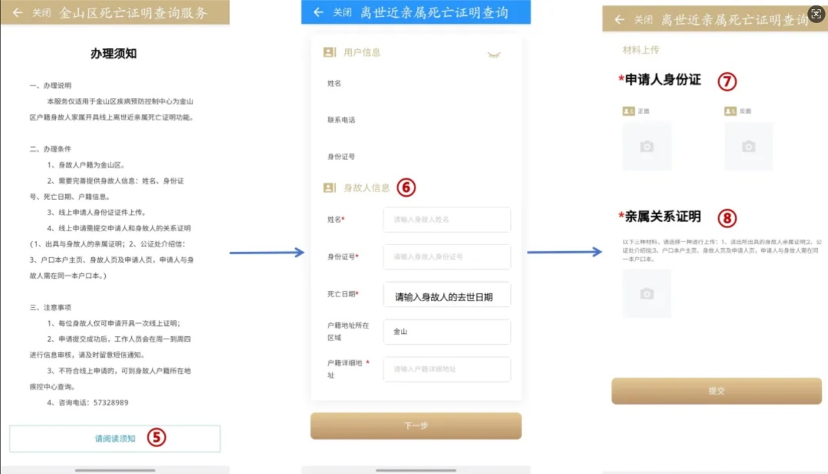Click the 一、办理说明 section heading
This screenshot has height=474, width=828.
pos(50,86)
